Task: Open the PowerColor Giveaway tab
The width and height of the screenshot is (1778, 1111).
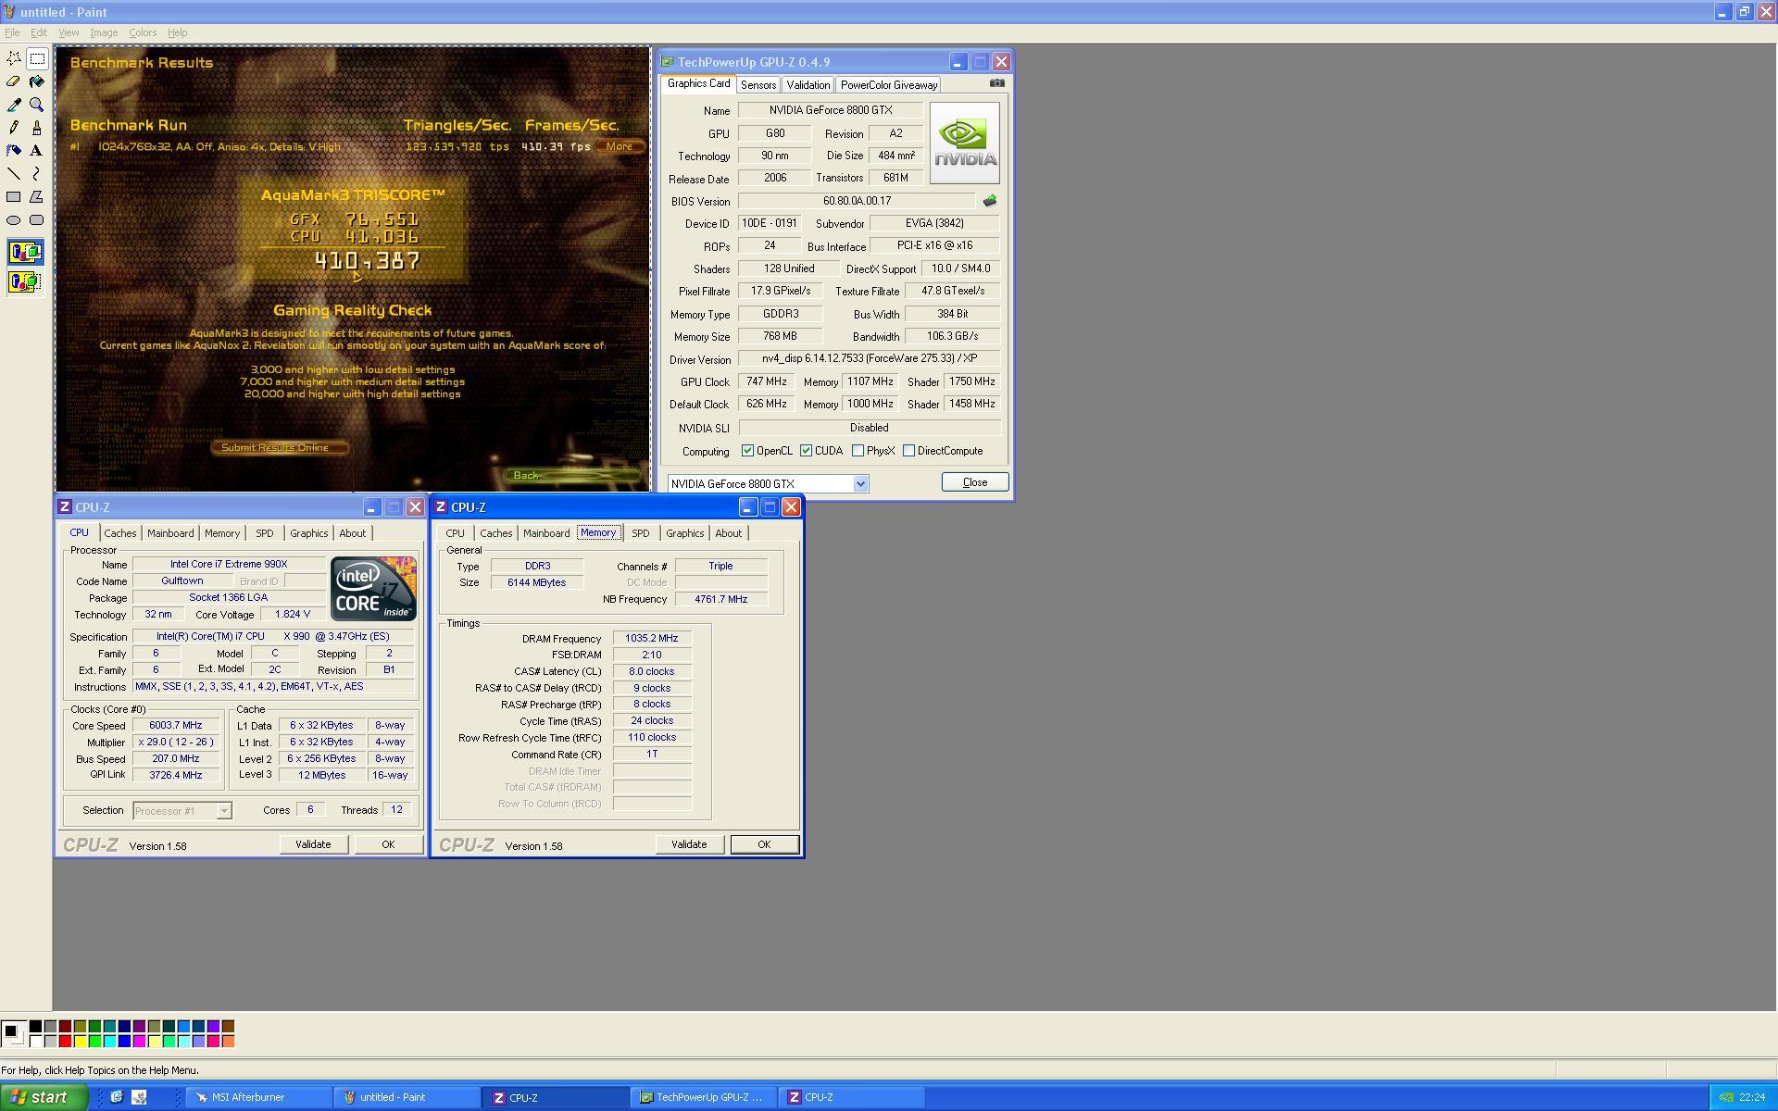Action: [889, 85]
